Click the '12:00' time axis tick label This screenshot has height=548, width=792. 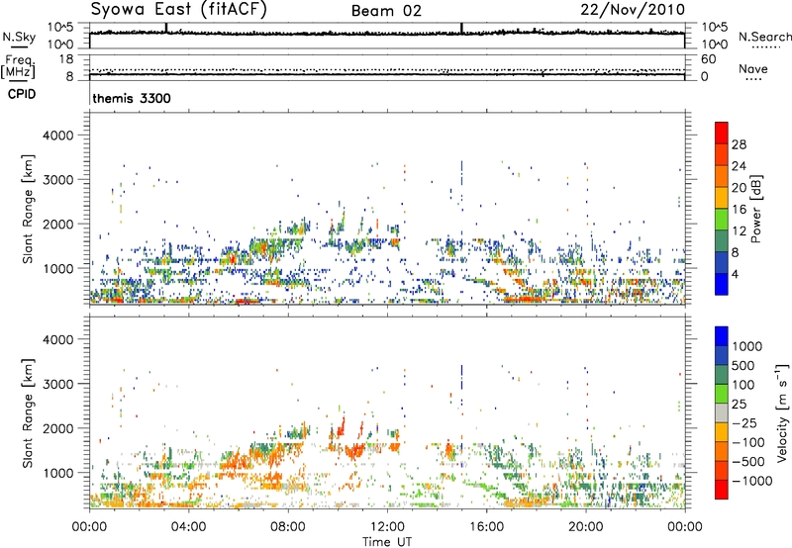click(387, 527)
